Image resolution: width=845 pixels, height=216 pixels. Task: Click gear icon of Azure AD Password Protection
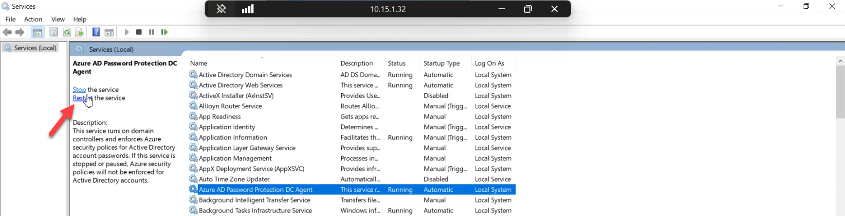pos(193,189)
